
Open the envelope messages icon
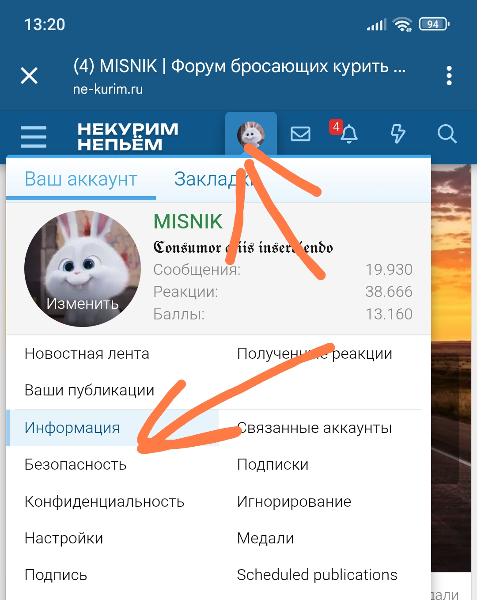pos(300,133)
